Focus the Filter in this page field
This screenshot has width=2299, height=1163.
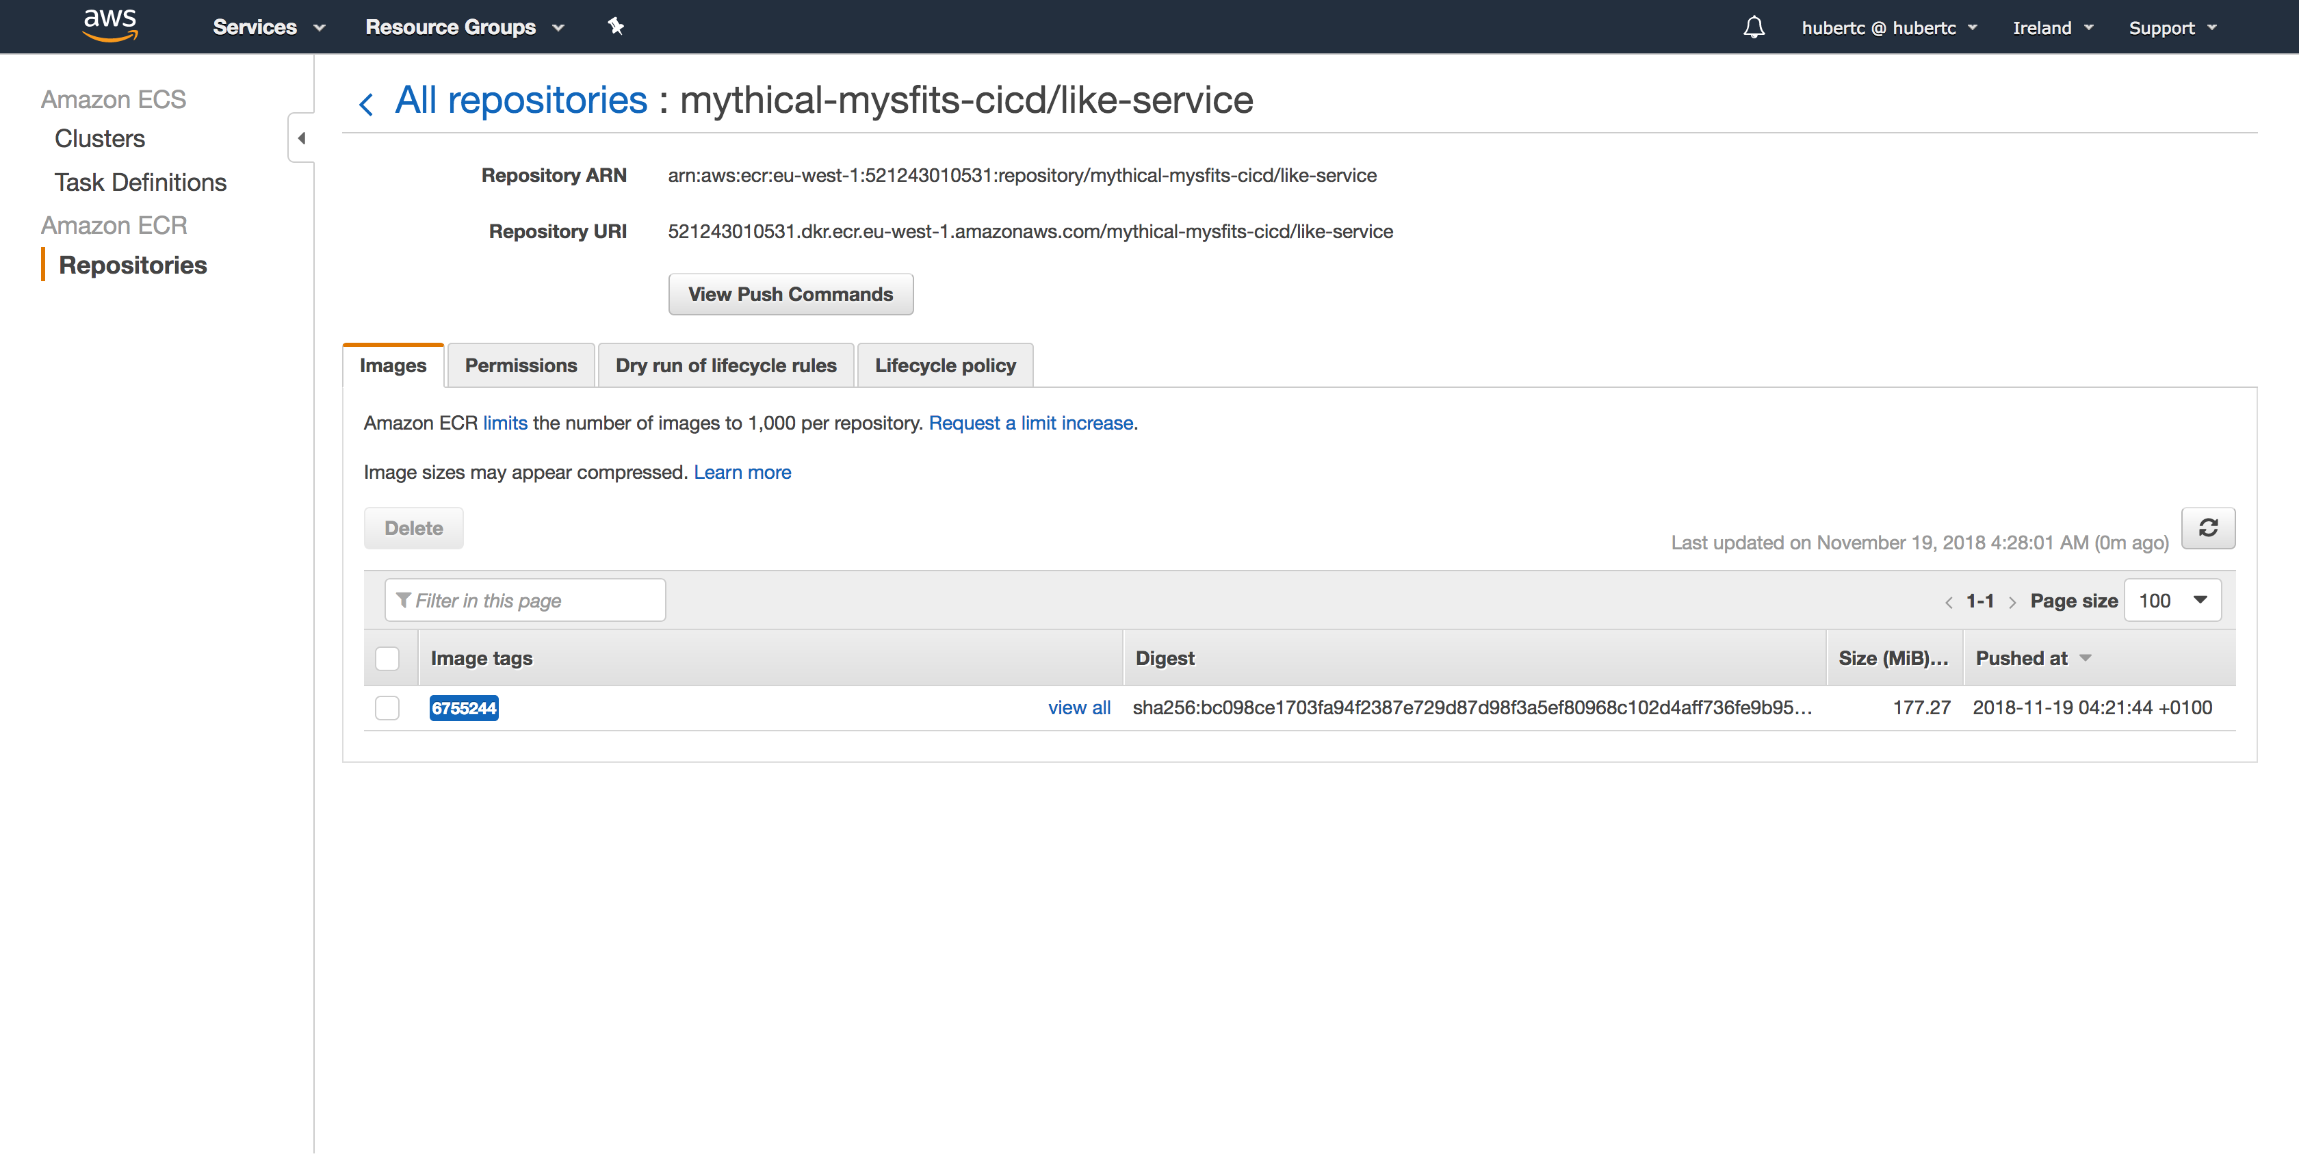(x=525, y=601)
